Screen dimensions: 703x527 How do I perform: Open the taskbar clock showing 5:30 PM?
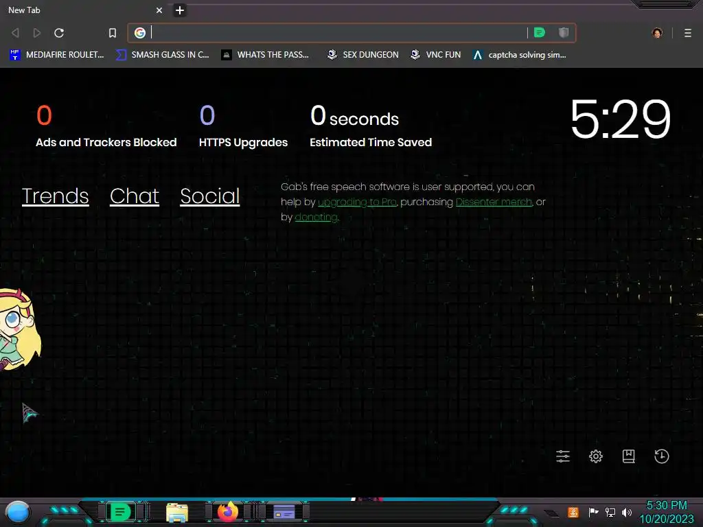667,512
